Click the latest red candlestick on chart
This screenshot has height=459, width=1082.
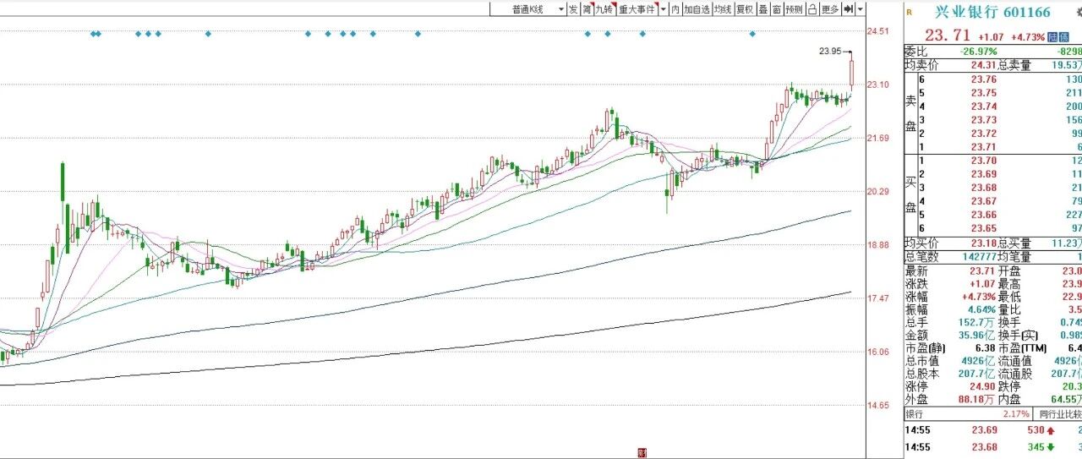(851, 74)
